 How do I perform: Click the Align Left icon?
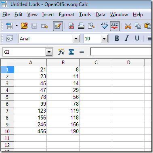[x=149, y=39]
